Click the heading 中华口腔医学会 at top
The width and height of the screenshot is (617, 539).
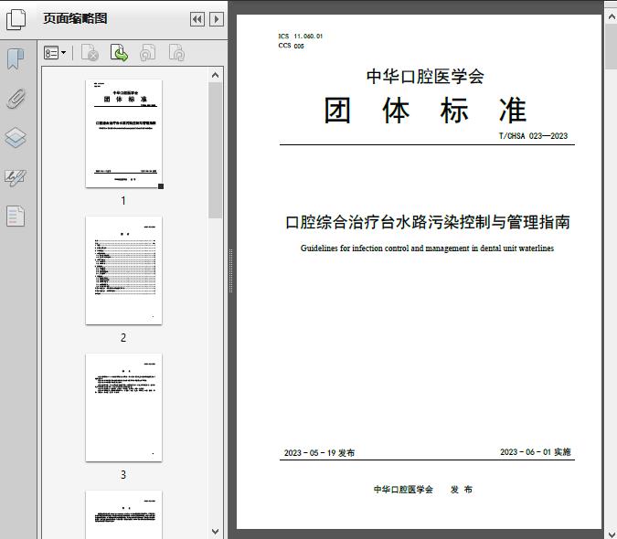pyautogui.click(x=425, y=76)
